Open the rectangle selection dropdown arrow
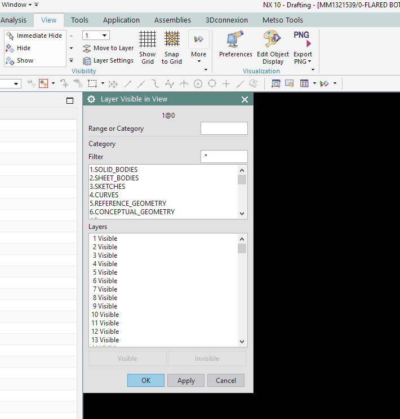The width and height of the screenshot is (400, 419). [x=103, y=83]
